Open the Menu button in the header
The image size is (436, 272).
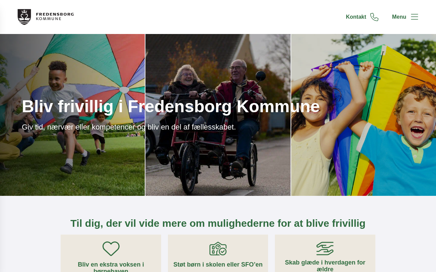click(x=399, y=17)
